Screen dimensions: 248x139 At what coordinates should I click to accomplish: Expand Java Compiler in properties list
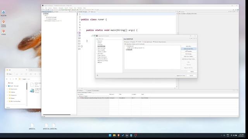tap(97, 50)
